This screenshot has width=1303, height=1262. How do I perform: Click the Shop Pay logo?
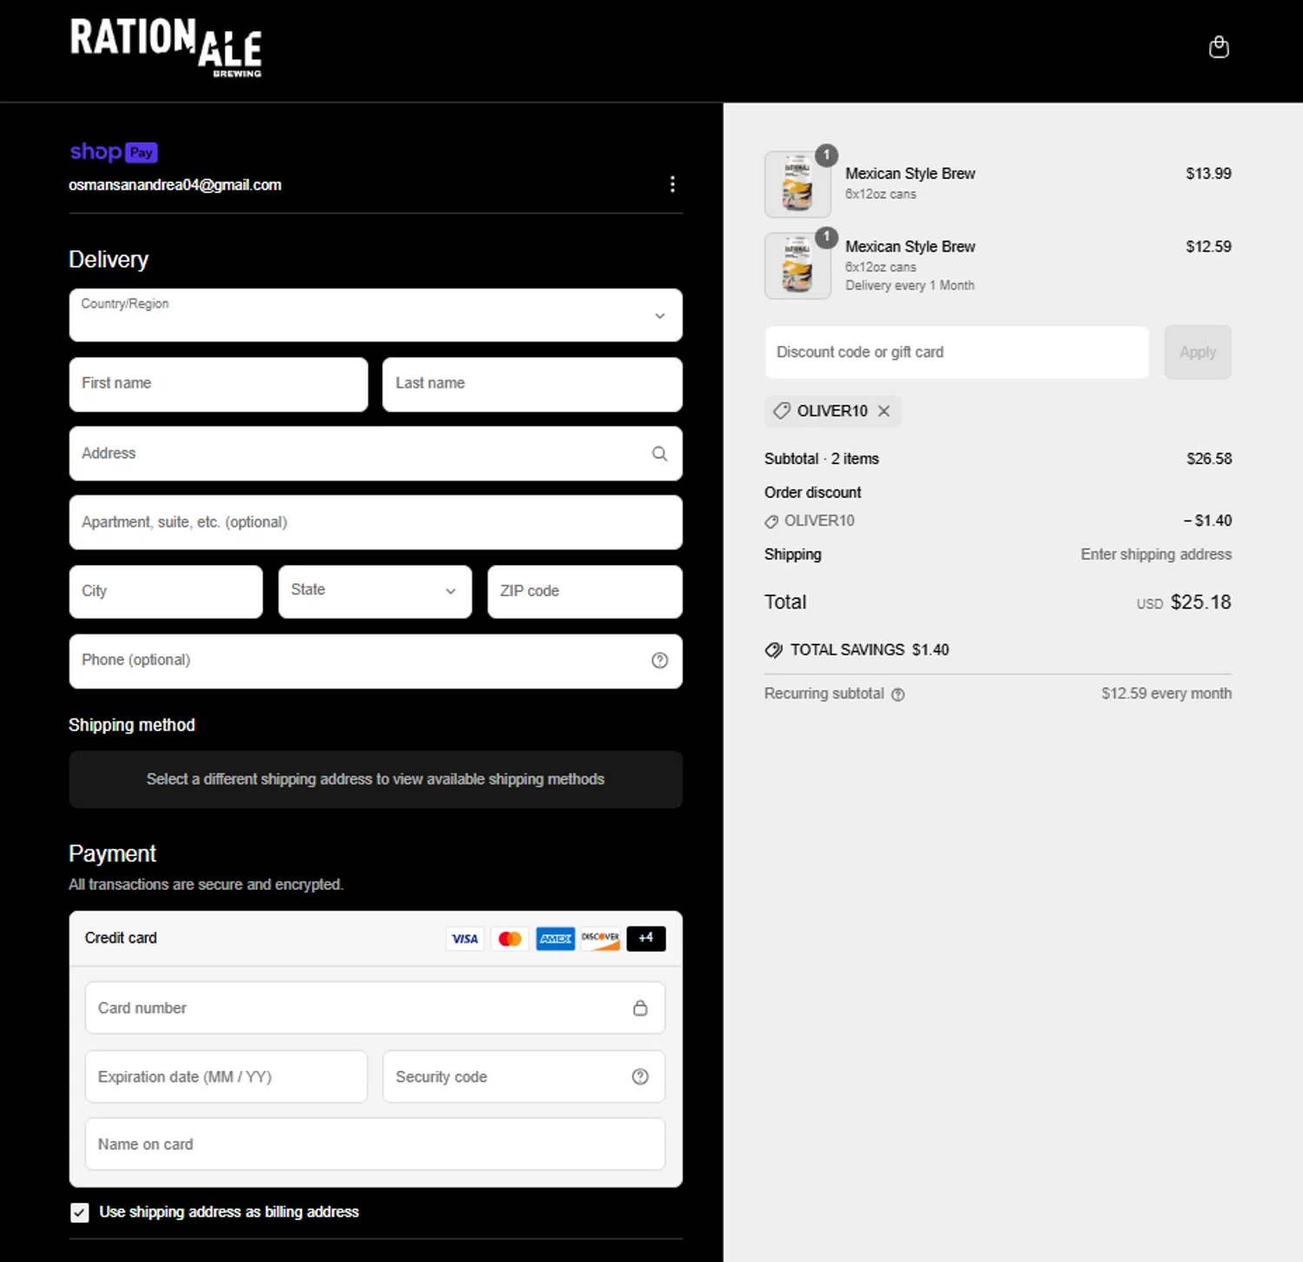[114, 152]
